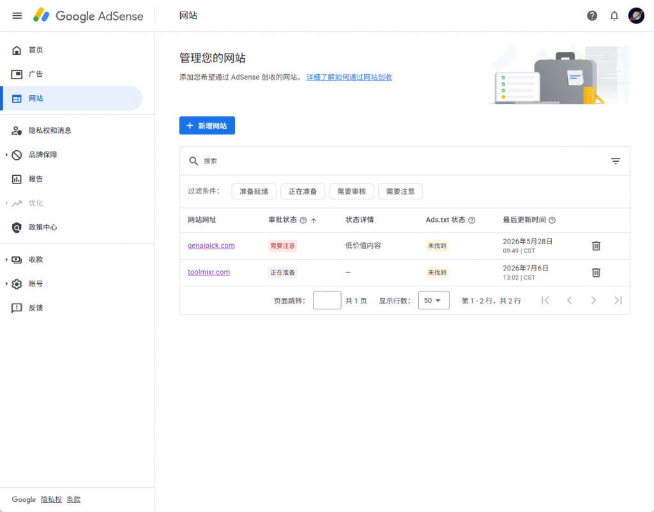The image size is (654, 512).
Task: Click the Google AdSense logo
Action: click(x=88, y=16)
